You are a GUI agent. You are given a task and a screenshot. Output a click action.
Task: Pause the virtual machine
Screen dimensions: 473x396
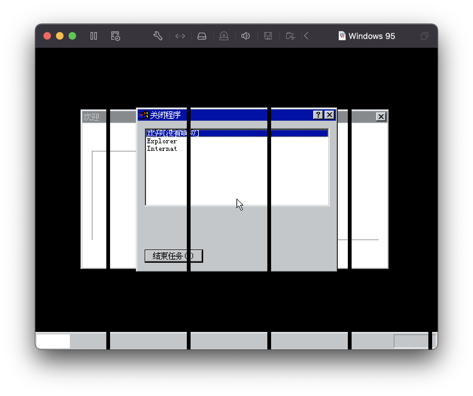[x=94, y=36]
